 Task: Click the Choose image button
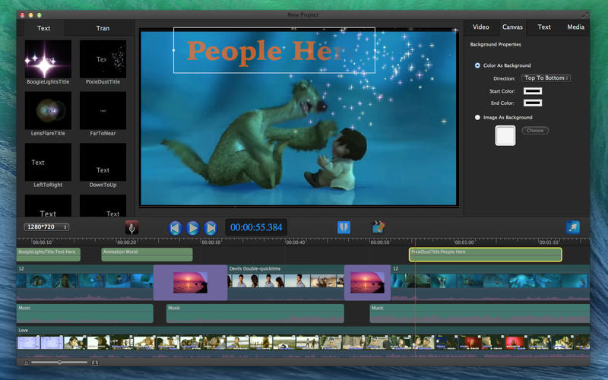click(x=535, y=131)
